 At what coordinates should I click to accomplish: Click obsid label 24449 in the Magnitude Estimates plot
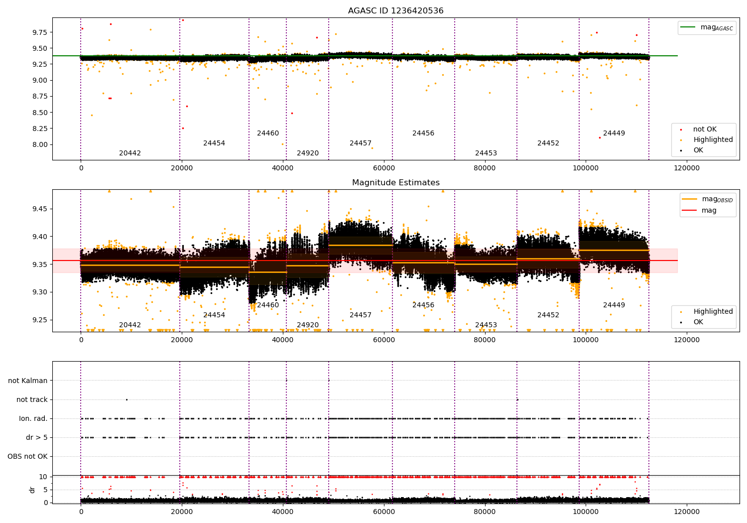click(x=614, y=305)
